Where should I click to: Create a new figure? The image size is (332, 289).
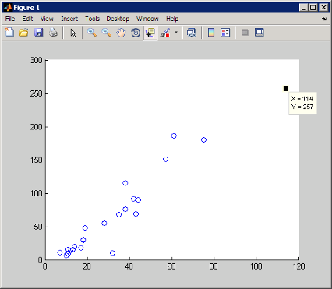[x=9, y=33]
